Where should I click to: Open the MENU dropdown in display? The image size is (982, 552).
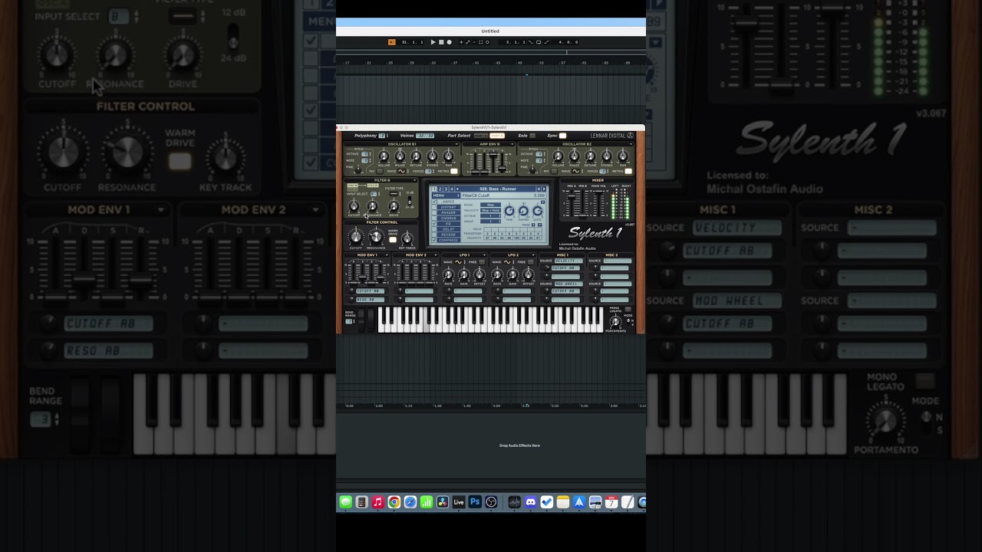coord(446,195)
